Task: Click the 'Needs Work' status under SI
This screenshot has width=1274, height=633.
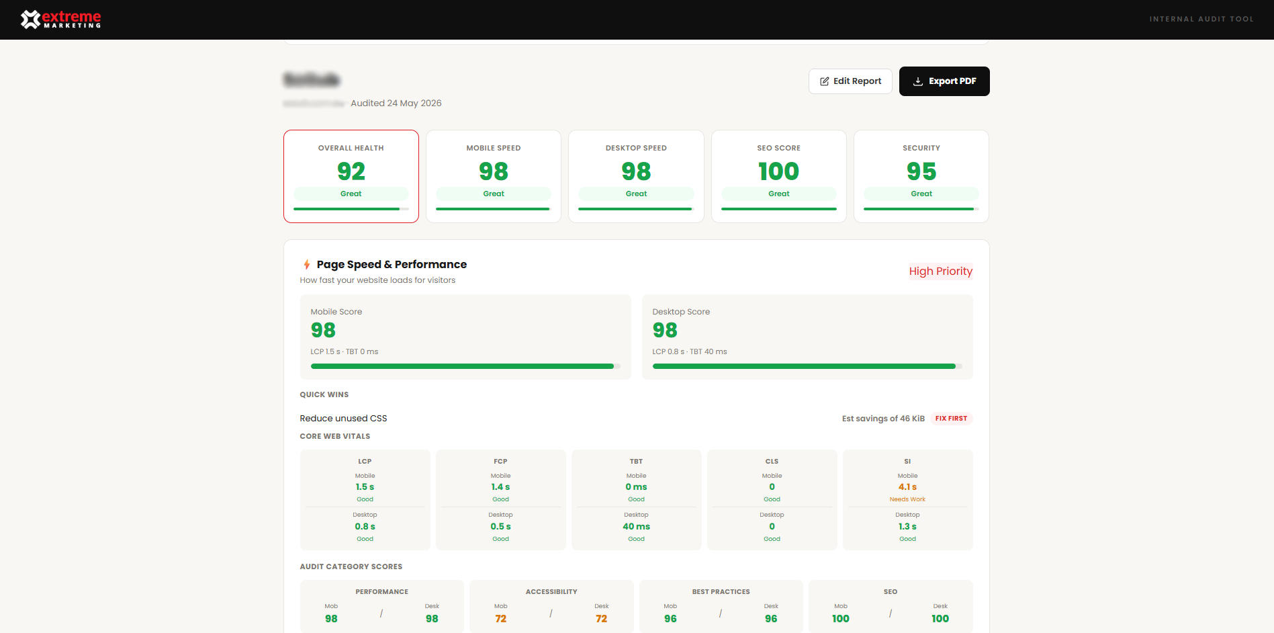Action: [908, 500]
